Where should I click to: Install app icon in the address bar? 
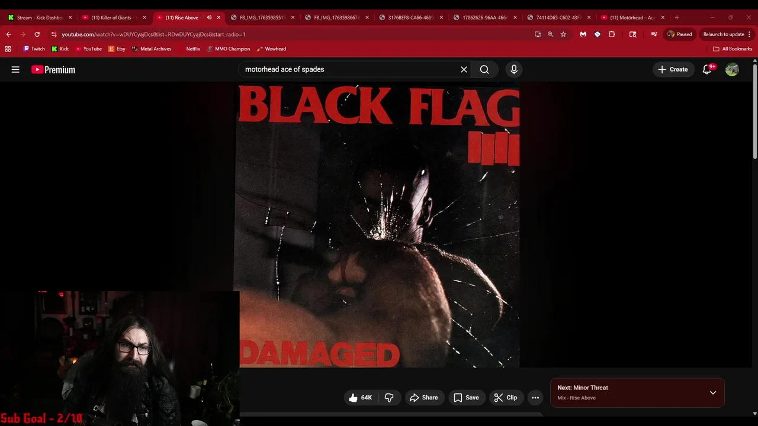(x=538, y=34)
